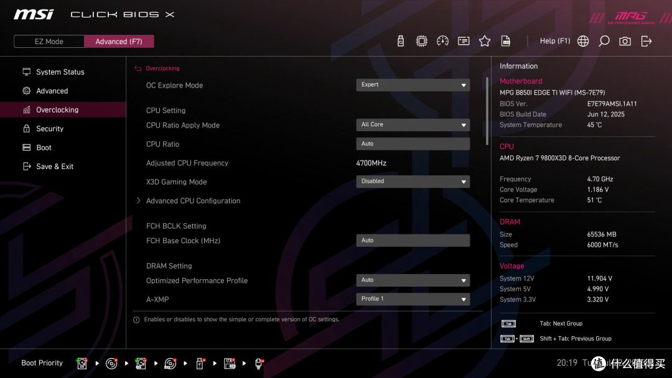Screen dimensions: 672x378
Task: Click BIOS build date Jun 12, 2025
Action: coord(605,114)
